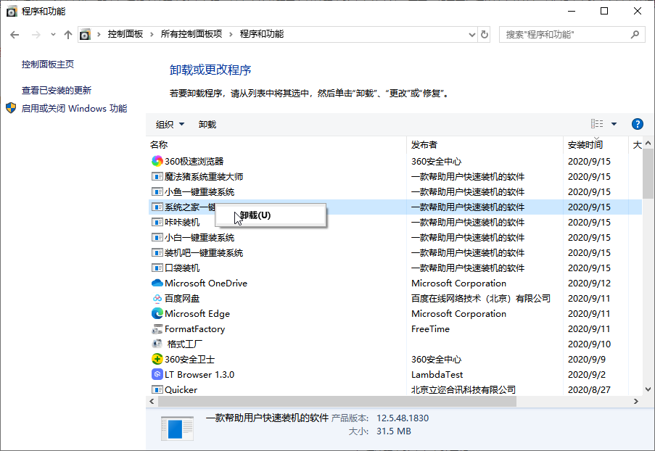The height and width of the screenshot is (451, 655).
Task: Choose 卸载(U) from the context menu
Action: [x=271, y=215]
